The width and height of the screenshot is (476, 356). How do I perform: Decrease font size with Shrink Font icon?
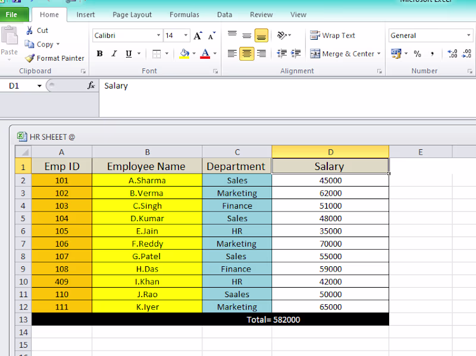[212, 36]
